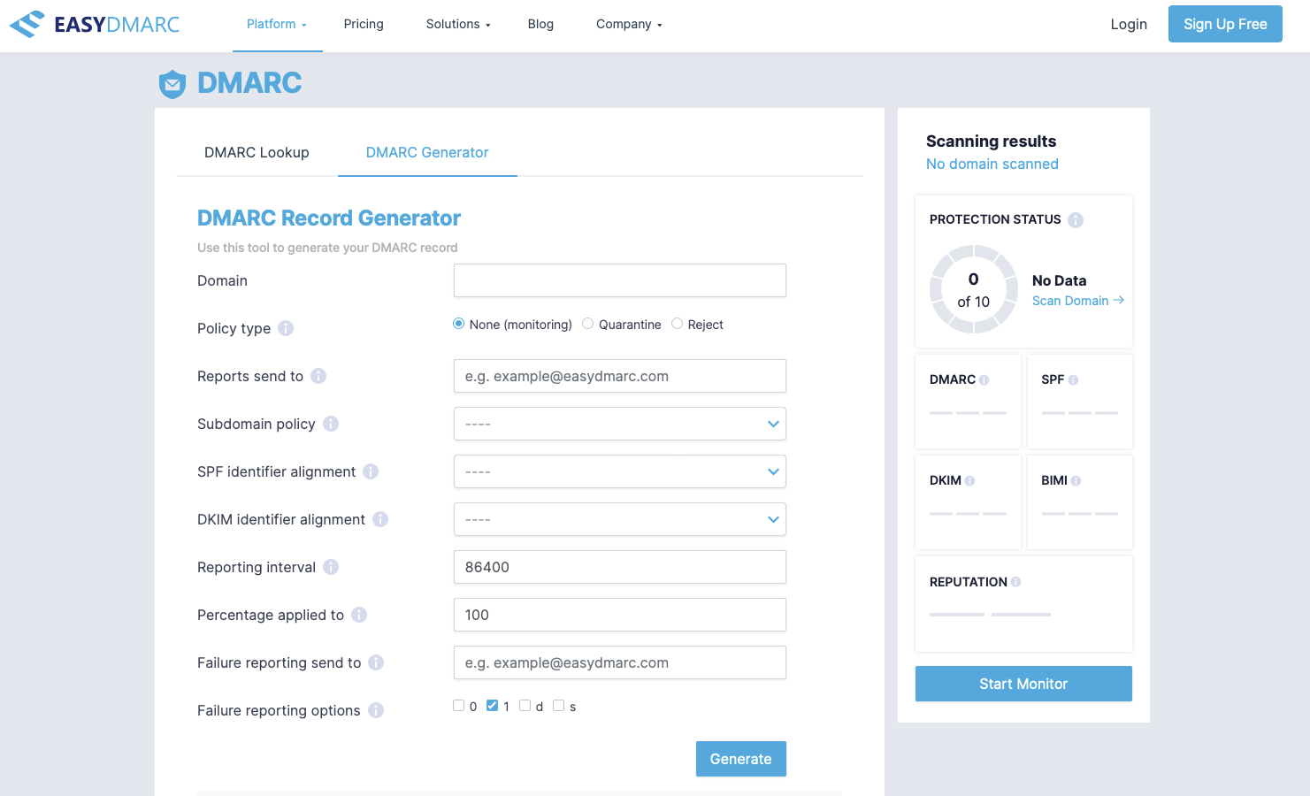
Task: Click info icon next to Policy type
Action: (286, 328)
